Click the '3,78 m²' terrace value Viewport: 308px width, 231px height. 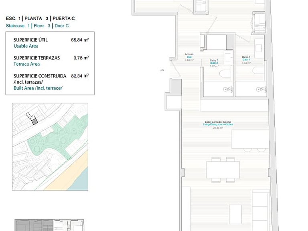pos(81,58)
